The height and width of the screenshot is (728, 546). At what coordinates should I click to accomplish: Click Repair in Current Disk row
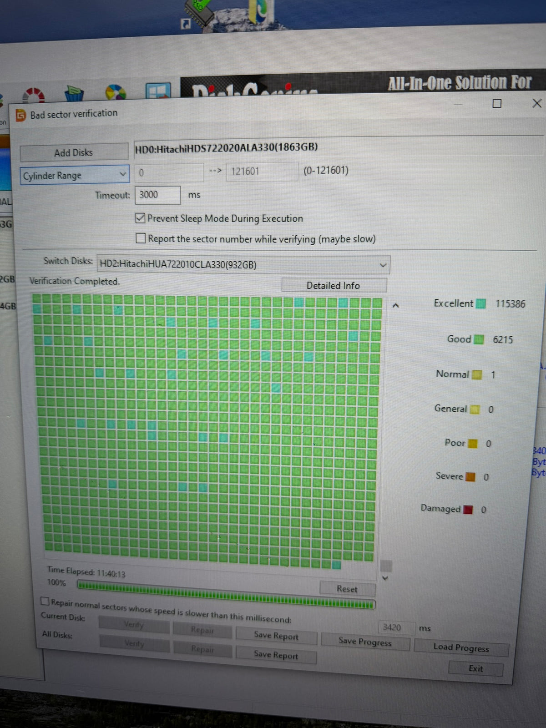pos(202,630)
